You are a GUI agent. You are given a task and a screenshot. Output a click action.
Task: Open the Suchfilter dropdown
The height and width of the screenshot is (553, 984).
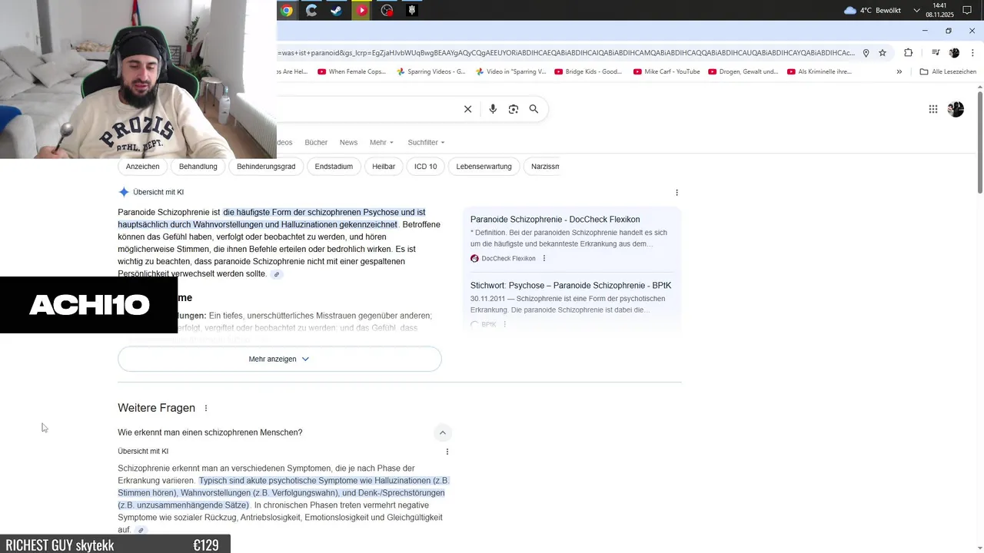[427, 142]
